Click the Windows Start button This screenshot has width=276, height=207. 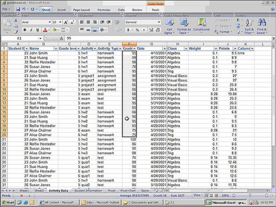7,202
